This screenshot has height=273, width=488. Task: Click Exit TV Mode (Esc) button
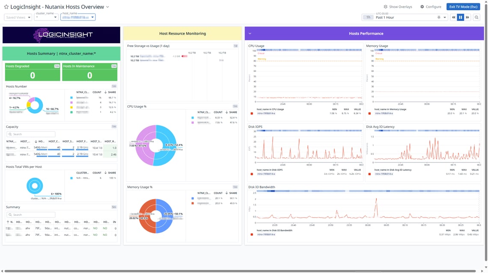pos(463,6)
